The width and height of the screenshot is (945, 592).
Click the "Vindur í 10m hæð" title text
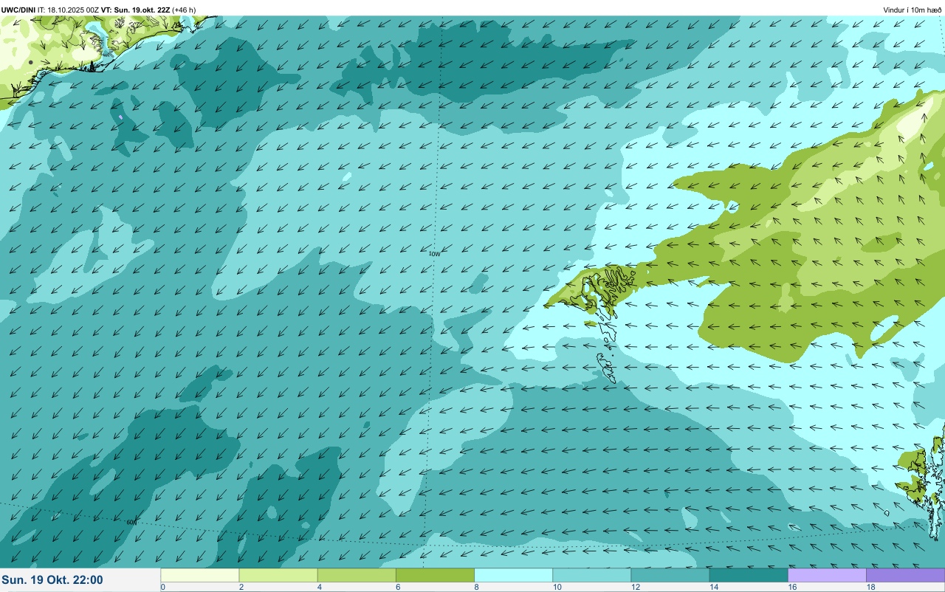(x=912, y=10)
